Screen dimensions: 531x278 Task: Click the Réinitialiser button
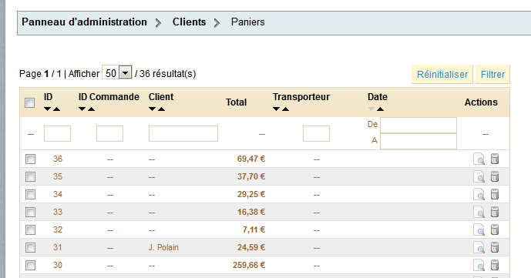(442, 75)
